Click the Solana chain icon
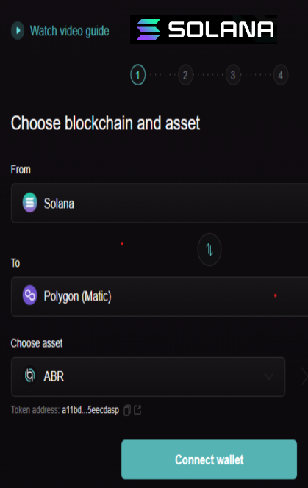Viewport: 308px width, 488px height. click(x=30, y=203)
